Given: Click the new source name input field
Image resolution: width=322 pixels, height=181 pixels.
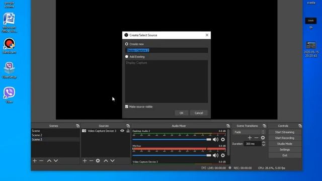Looking at the screenshot, I should [167, 50].
